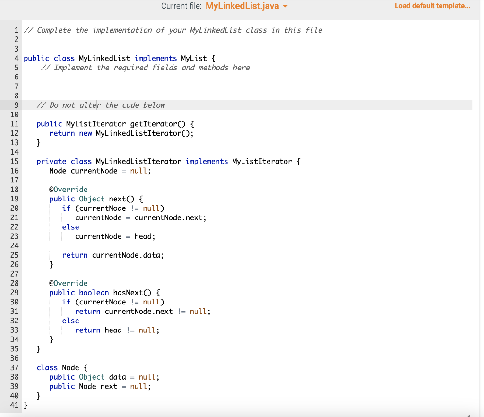
Task: Place cursor in the @Override annotation on line 18
Action: point(69,189)
